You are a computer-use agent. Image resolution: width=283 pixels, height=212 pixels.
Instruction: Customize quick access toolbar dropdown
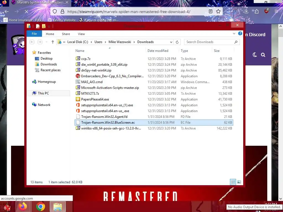tap(49, 26)
